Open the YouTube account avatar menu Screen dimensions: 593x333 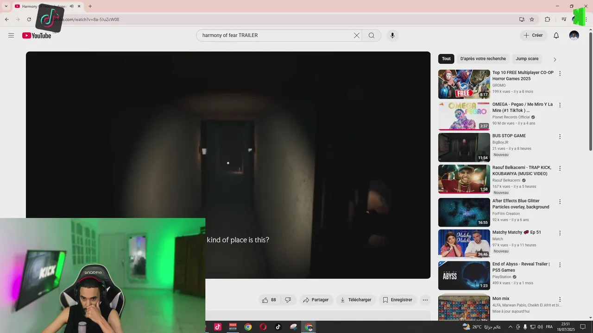pyautogui.click(x=574, y=36)
